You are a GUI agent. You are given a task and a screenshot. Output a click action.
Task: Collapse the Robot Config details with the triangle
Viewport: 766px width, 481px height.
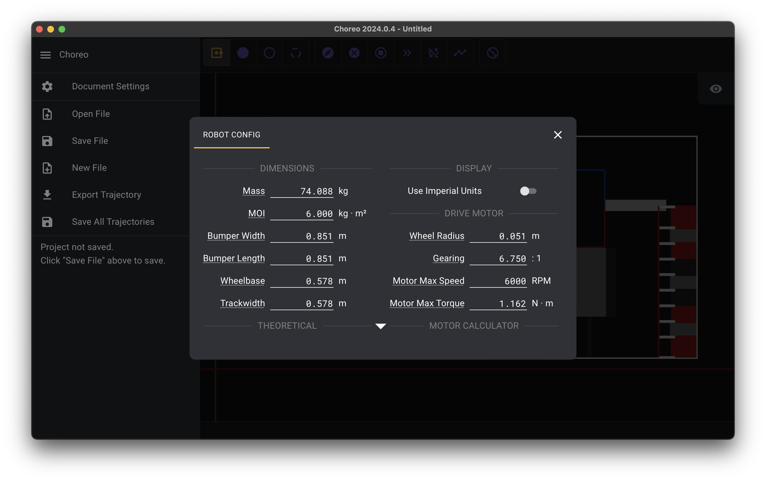381,326
